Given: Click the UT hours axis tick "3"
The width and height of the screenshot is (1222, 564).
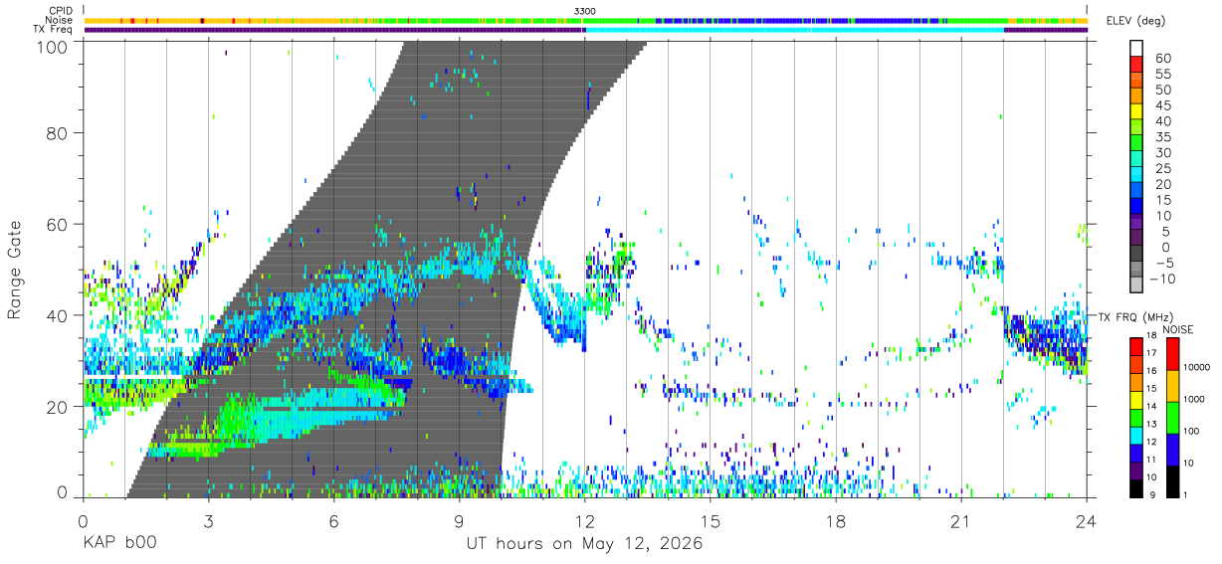Looking at the screenshot, I should (208, 522).
